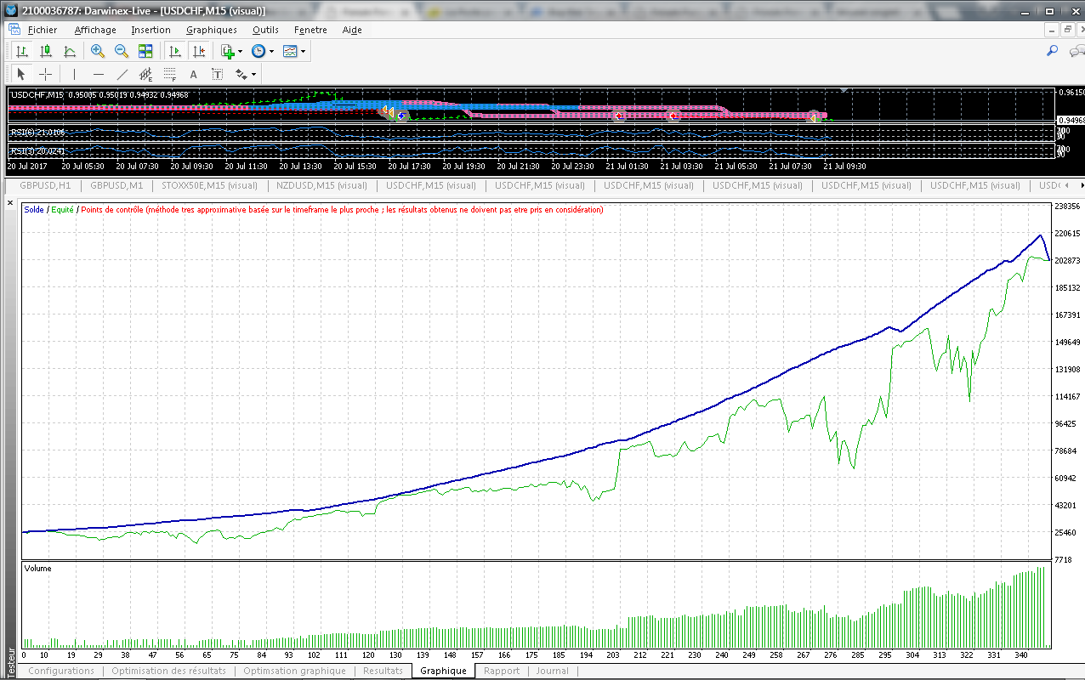The width and height of the screenshot is (1085, 680).
Task: Open the Journal tab in tester
Action: 552,671
